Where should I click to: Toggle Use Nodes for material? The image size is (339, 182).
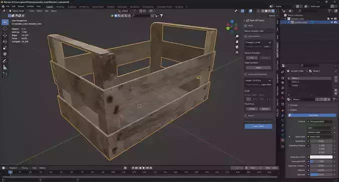coord(312,115)
